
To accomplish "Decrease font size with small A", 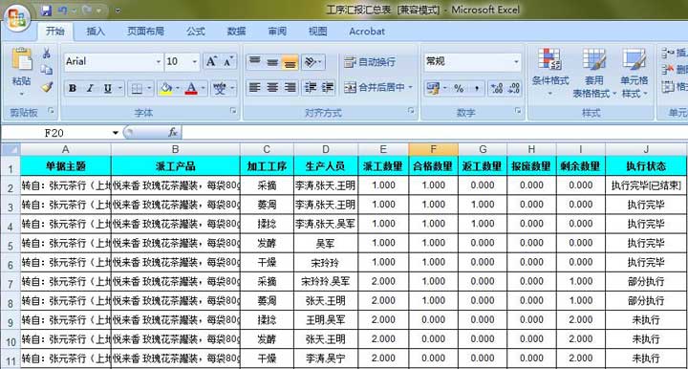I will [228, 62].
